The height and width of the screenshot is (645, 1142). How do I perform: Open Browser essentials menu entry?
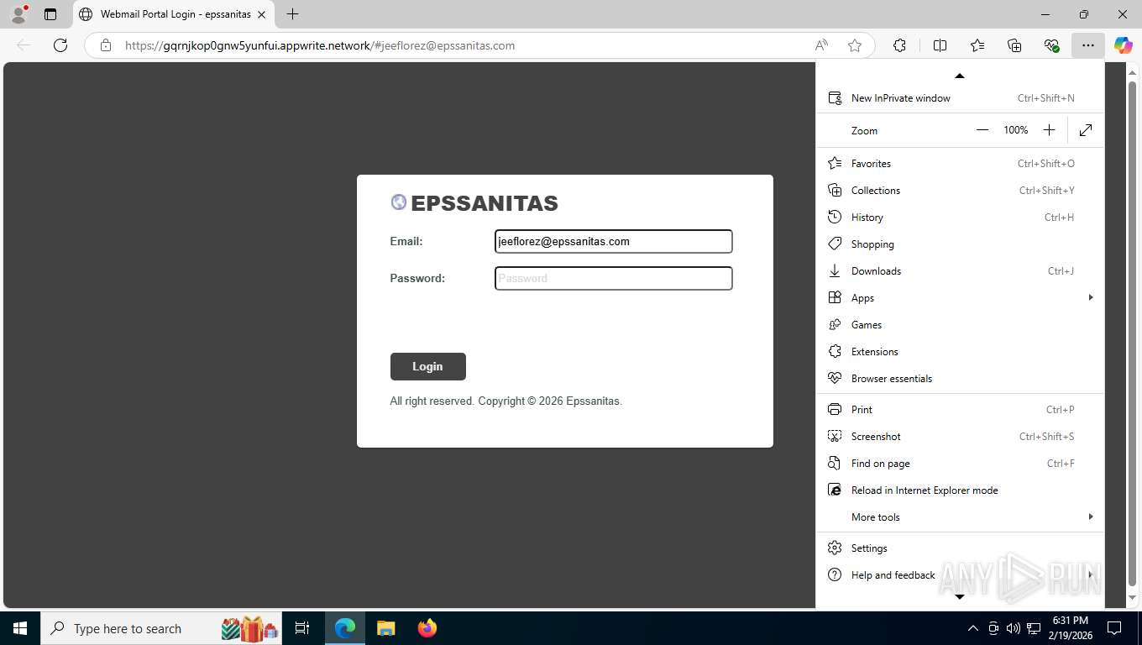961,379
